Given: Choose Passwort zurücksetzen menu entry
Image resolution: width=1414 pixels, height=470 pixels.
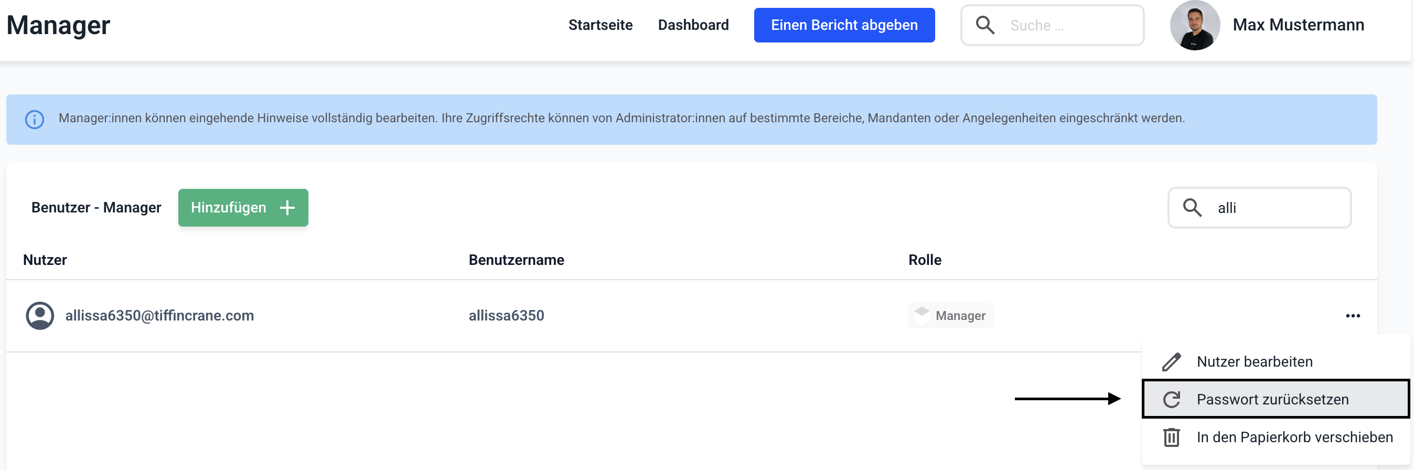Looking at the screenshot, I should pyautogui.click(x=1272, y=399).
